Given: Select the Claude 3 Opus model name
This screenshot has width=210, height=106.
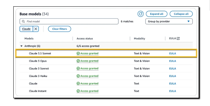Looking at the screenshot, I should click(38, 61).
